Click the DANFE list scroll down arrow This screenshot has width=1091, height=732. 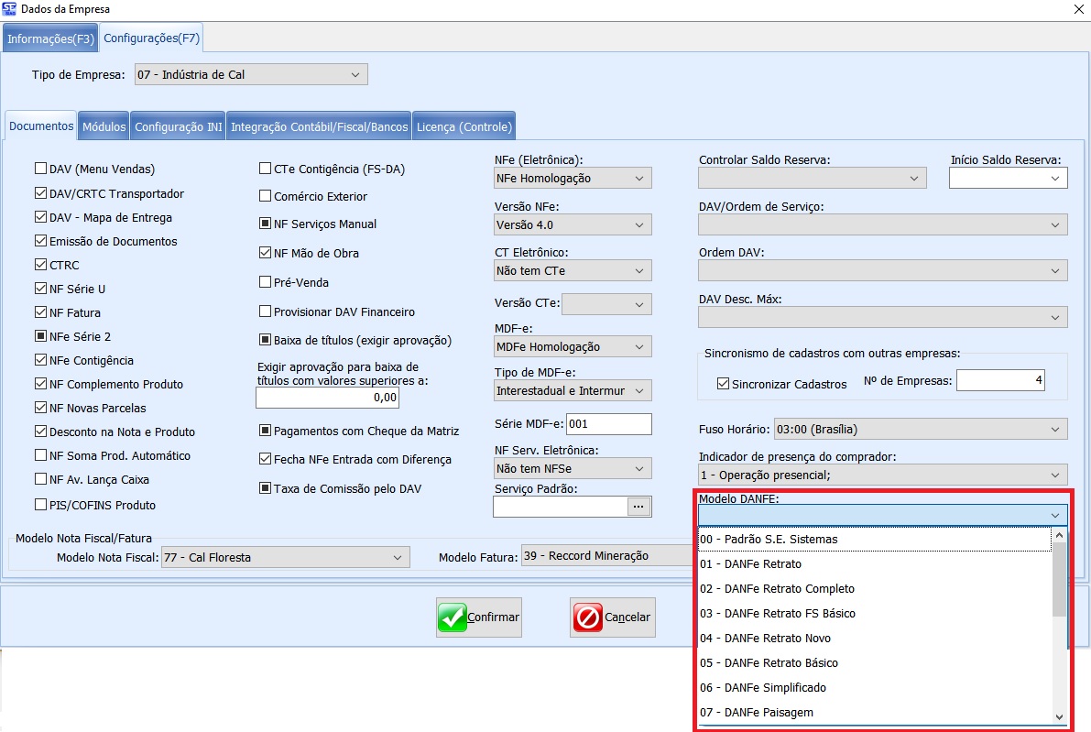pyautogui.click(x=1059, y=717)
